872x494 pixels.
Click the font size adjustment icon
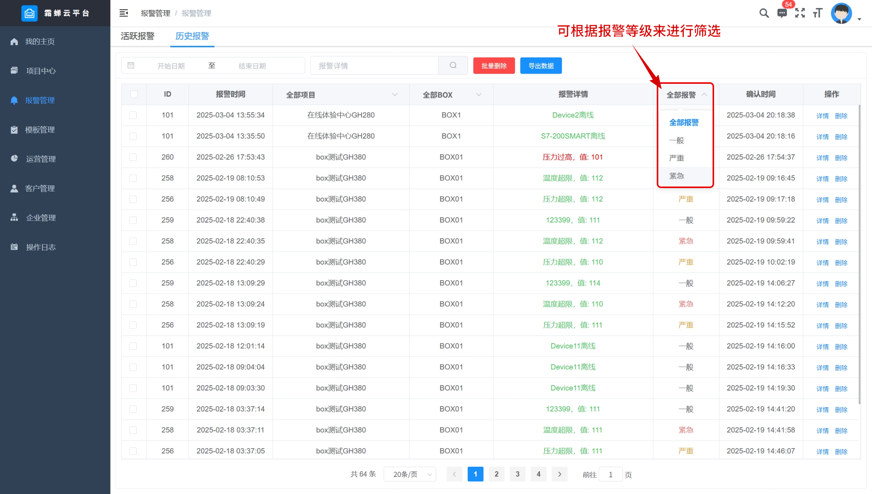818,13
